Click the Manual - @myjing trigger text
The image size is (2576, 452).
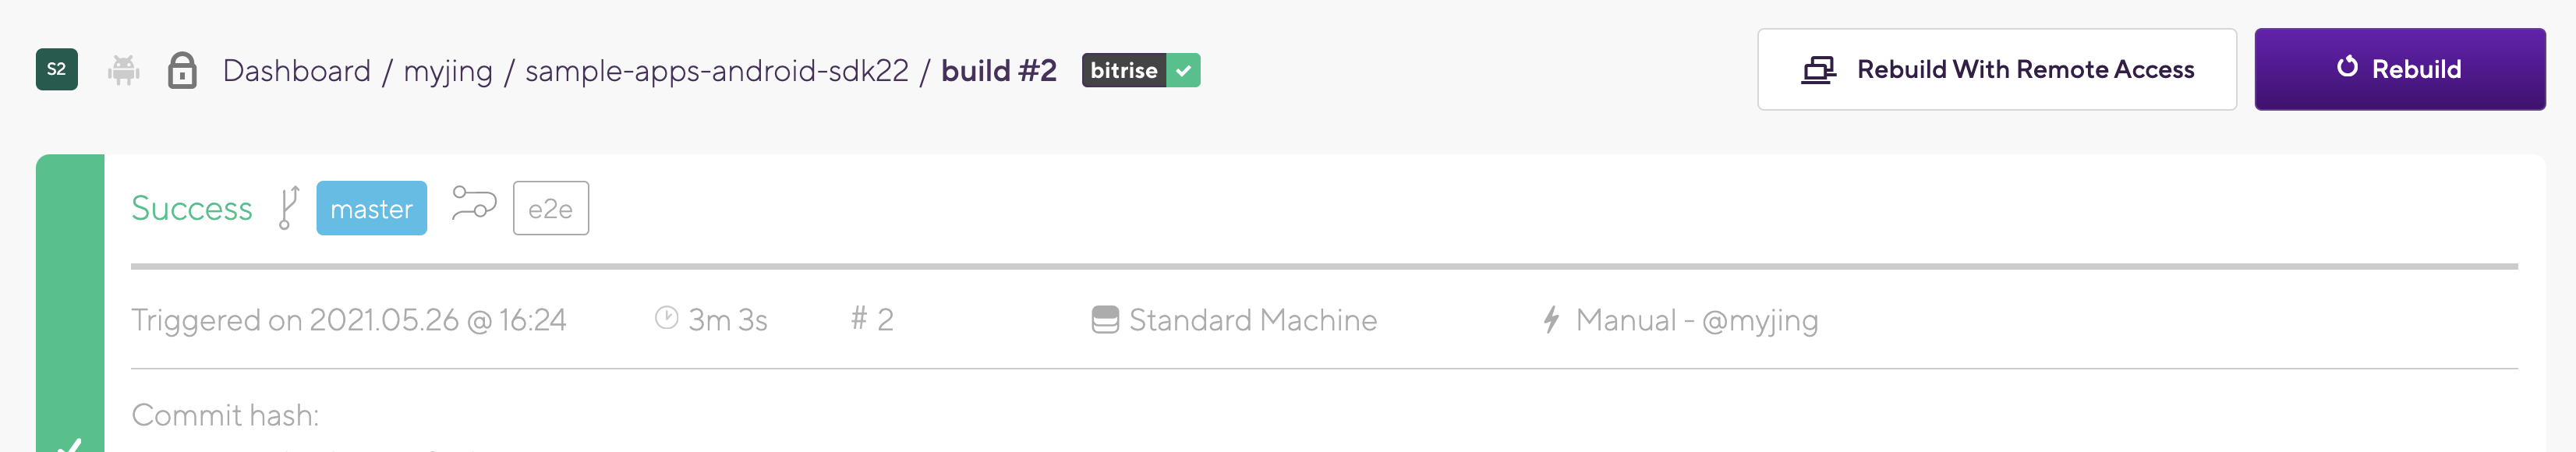point(1696,320)
